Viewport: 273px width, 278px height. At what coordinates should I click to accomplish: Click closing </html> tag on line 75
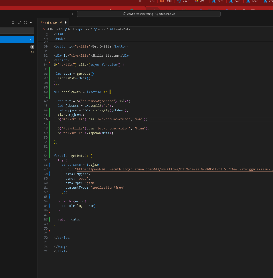pyautogui.click(x=60, y=251)
